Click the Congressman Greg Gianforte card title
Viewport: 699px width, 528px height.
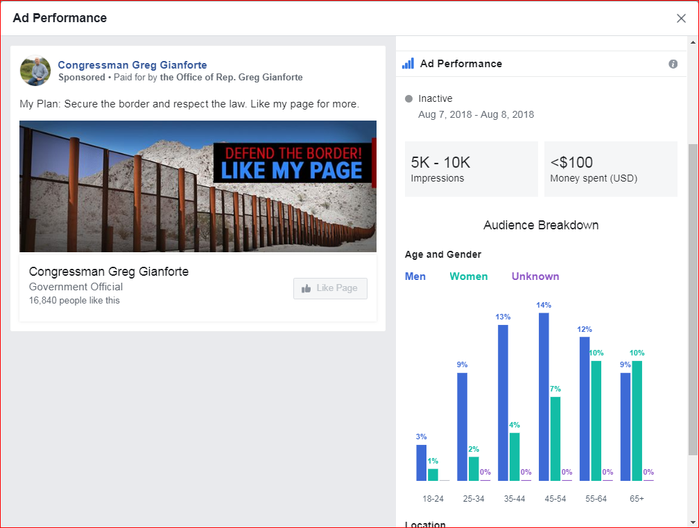click(109, 272)
